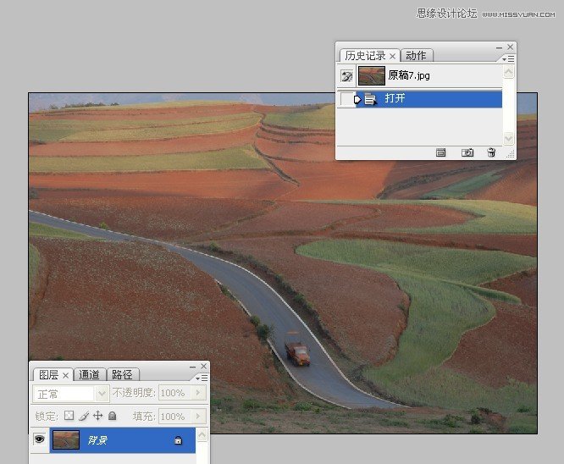Image resolution: width=564 pixels, height=464 pixels.
Task: Toggle lock all padlock icon
Action: click(113, 416)
